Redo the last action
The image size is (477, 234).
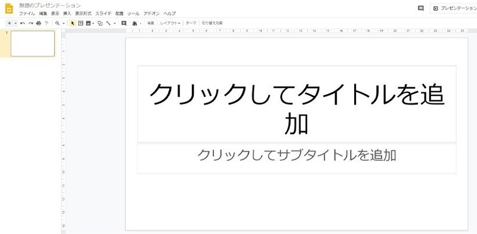(30, 23)
